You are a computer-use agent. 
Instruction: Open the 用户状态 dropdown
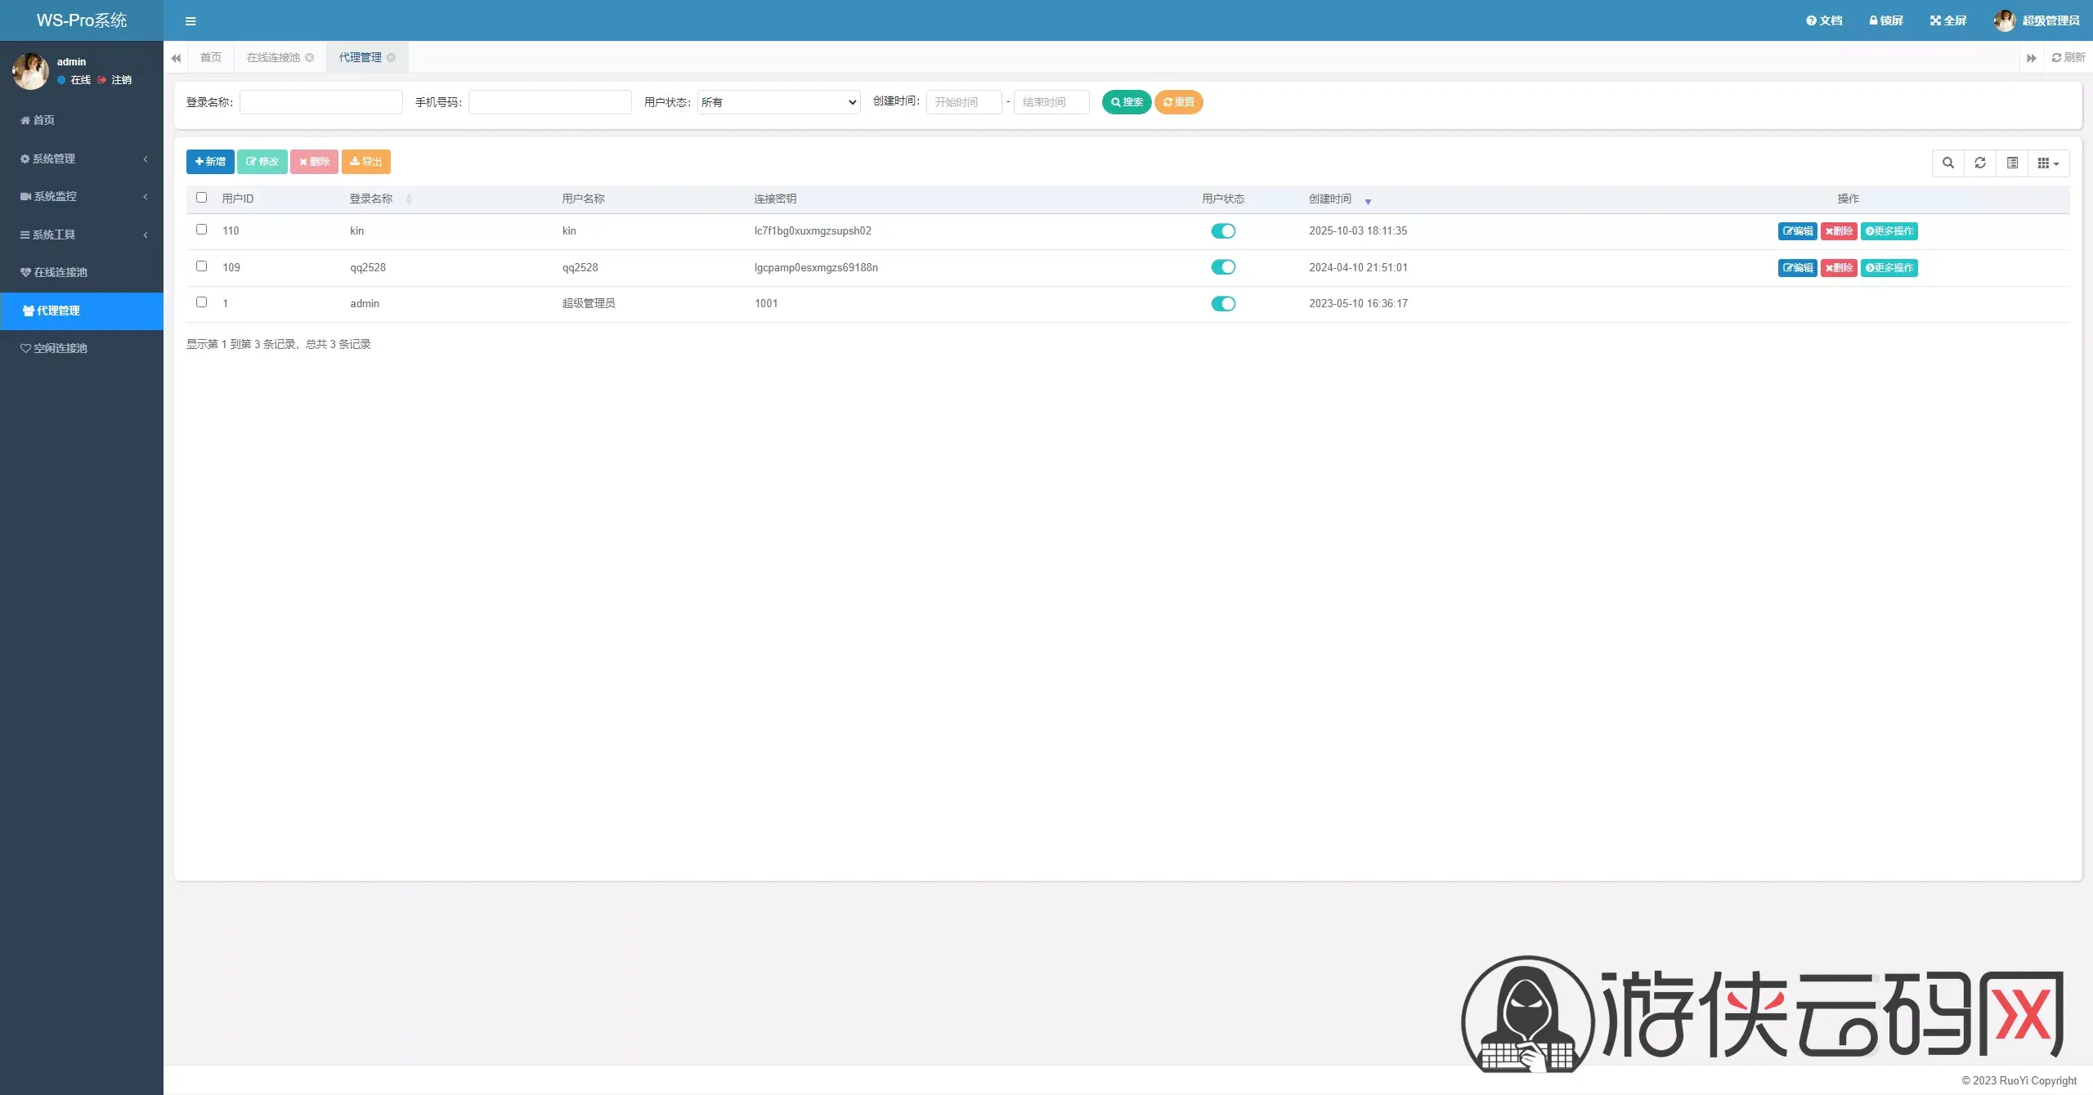778,102
